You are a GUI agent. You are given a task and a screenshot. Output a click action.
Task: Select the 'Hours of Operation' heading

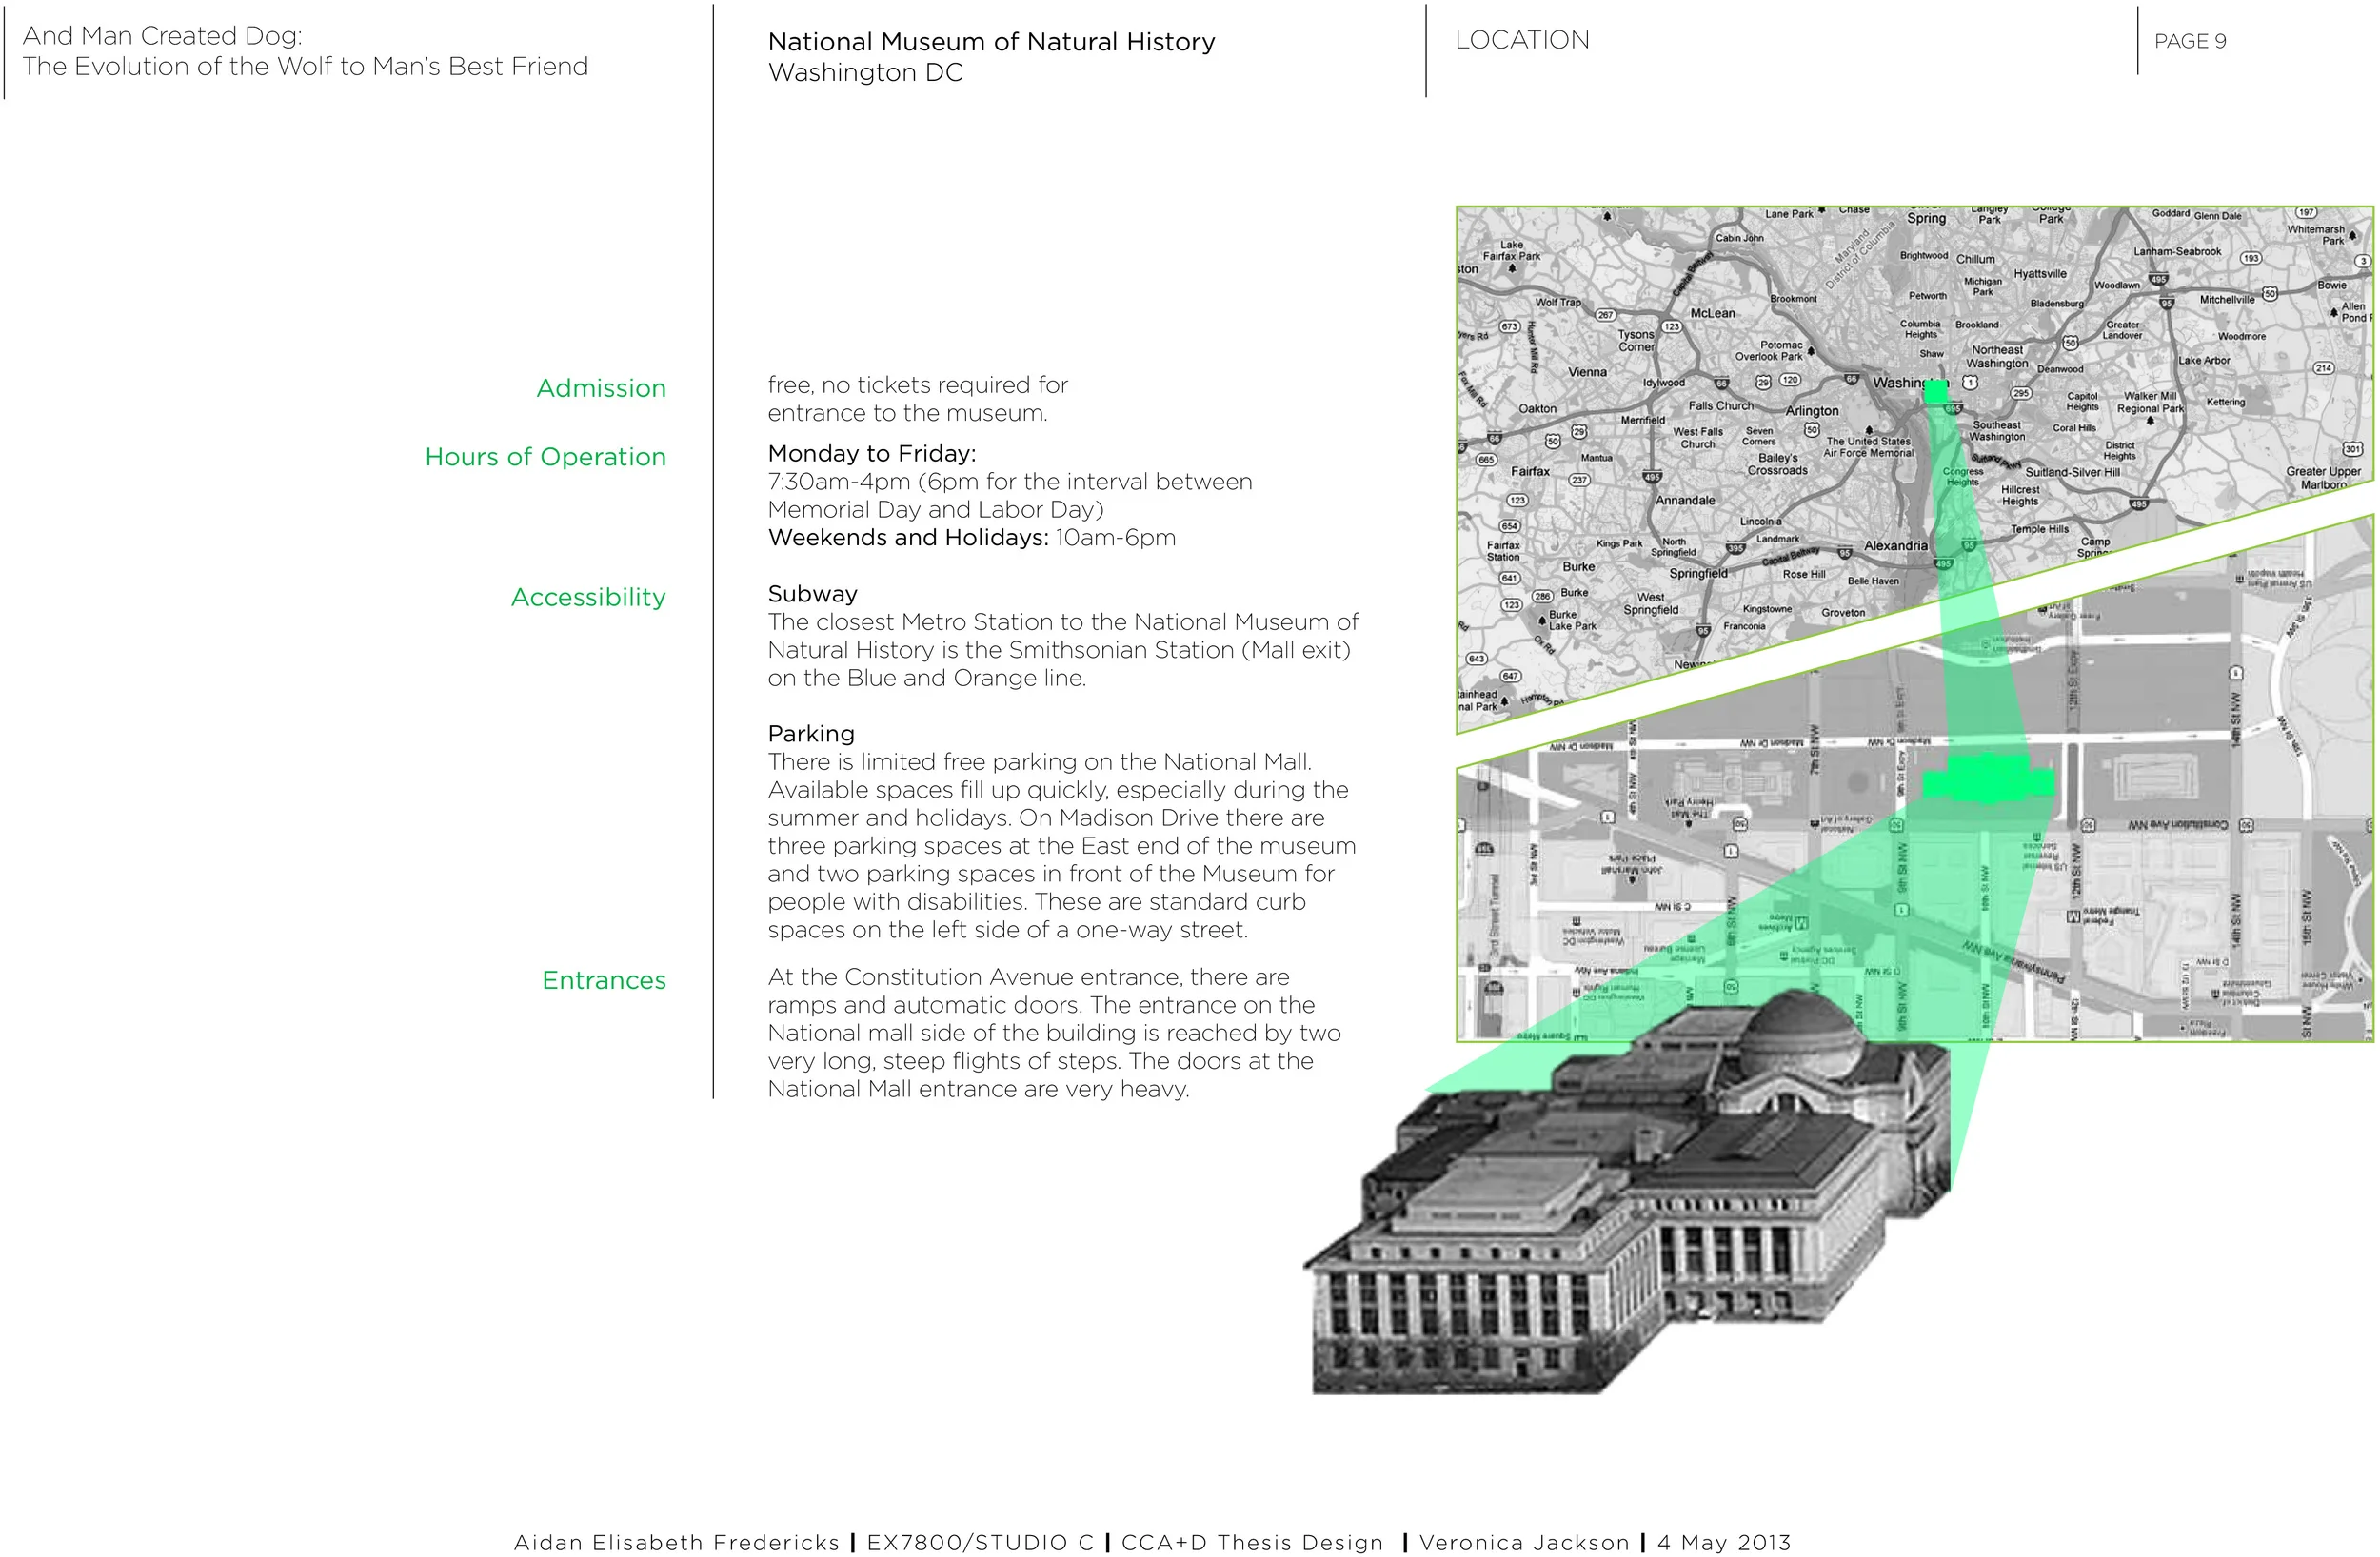tap(545, 457)
